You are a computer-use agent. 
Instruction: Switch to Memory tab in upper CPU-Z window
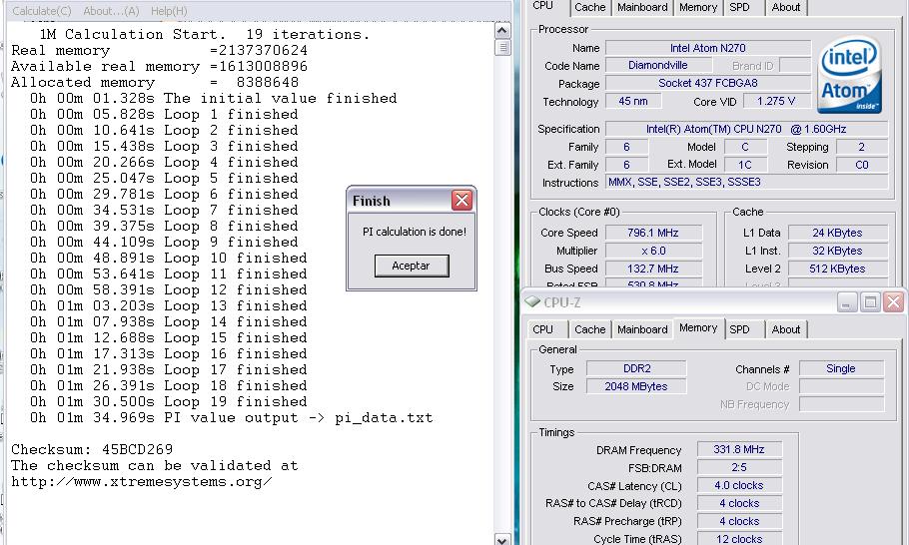click(698, 8)
